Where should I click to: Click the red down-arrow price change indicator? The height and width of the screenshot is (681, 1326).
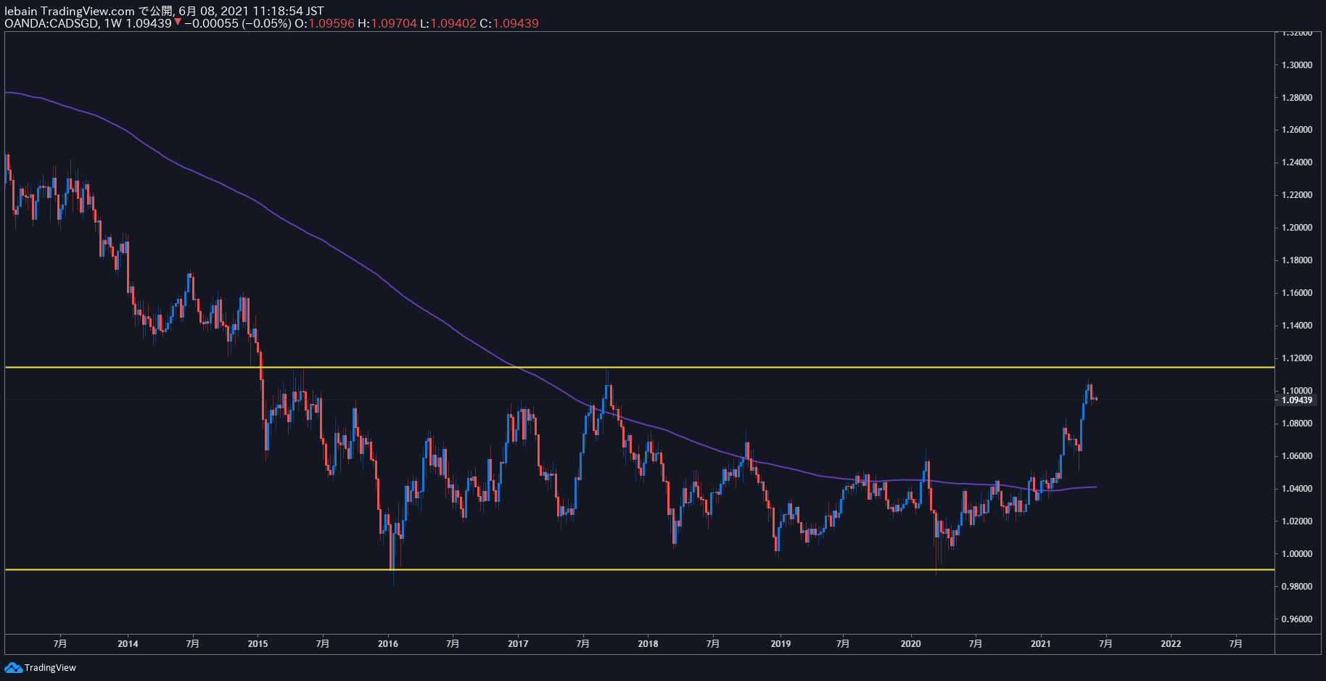[178, 22]
